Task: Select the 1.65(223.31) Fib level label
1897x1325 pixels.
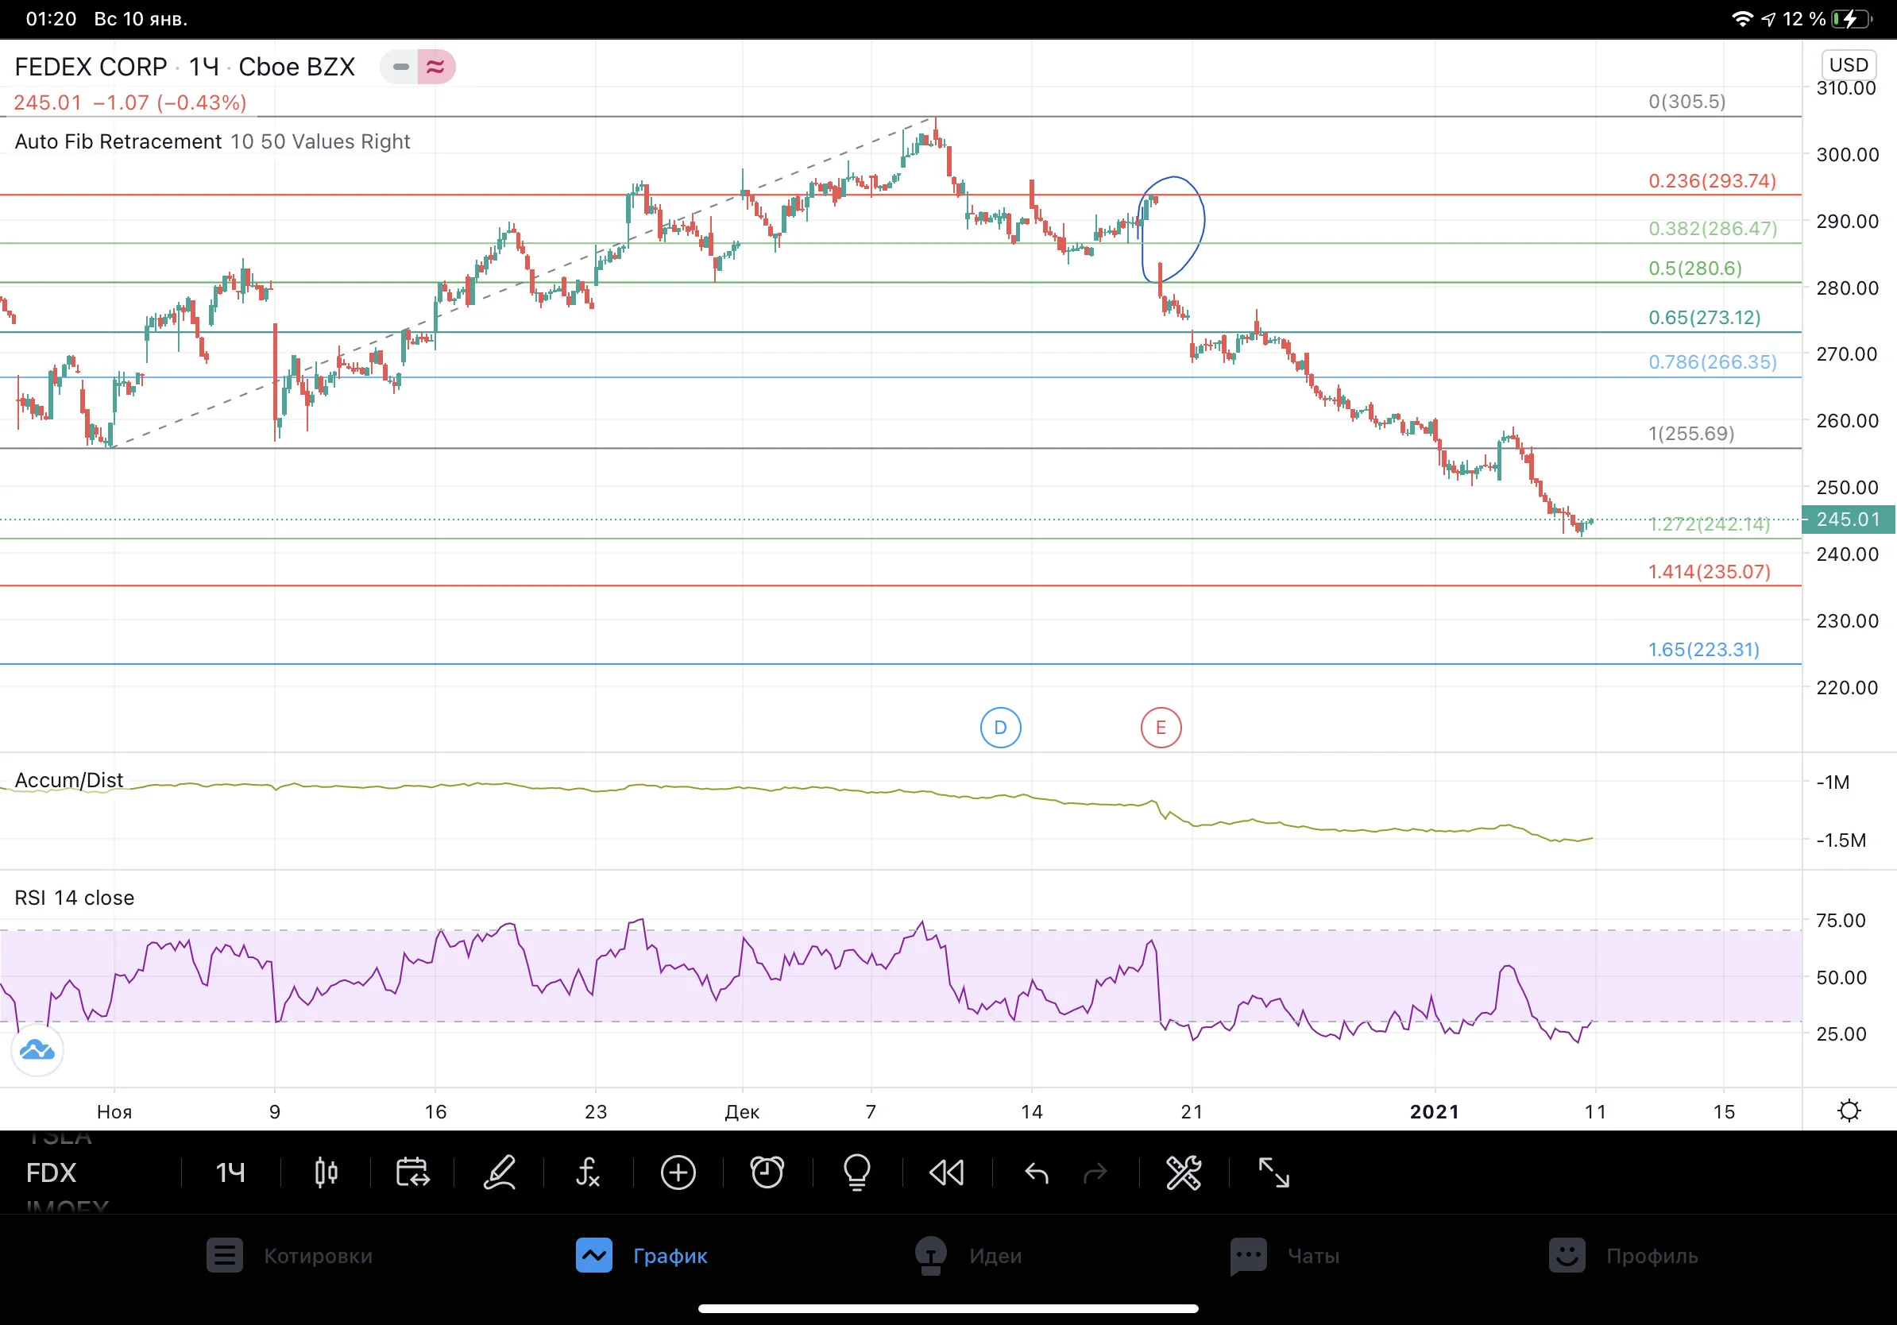Action: coord(1704,649)
